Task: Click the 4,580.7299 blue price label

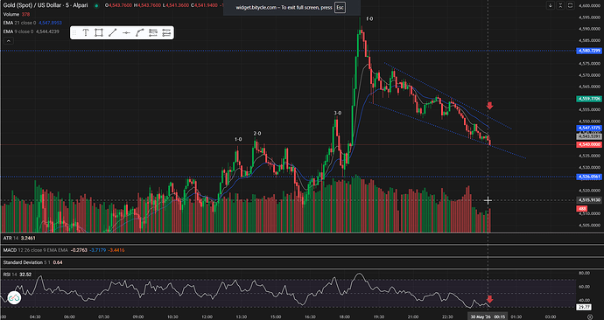Action: point(589,51)
